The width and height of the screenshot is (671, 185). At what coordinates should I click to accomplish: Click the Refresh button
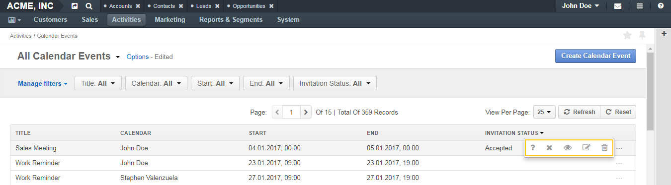coord(579,112)
